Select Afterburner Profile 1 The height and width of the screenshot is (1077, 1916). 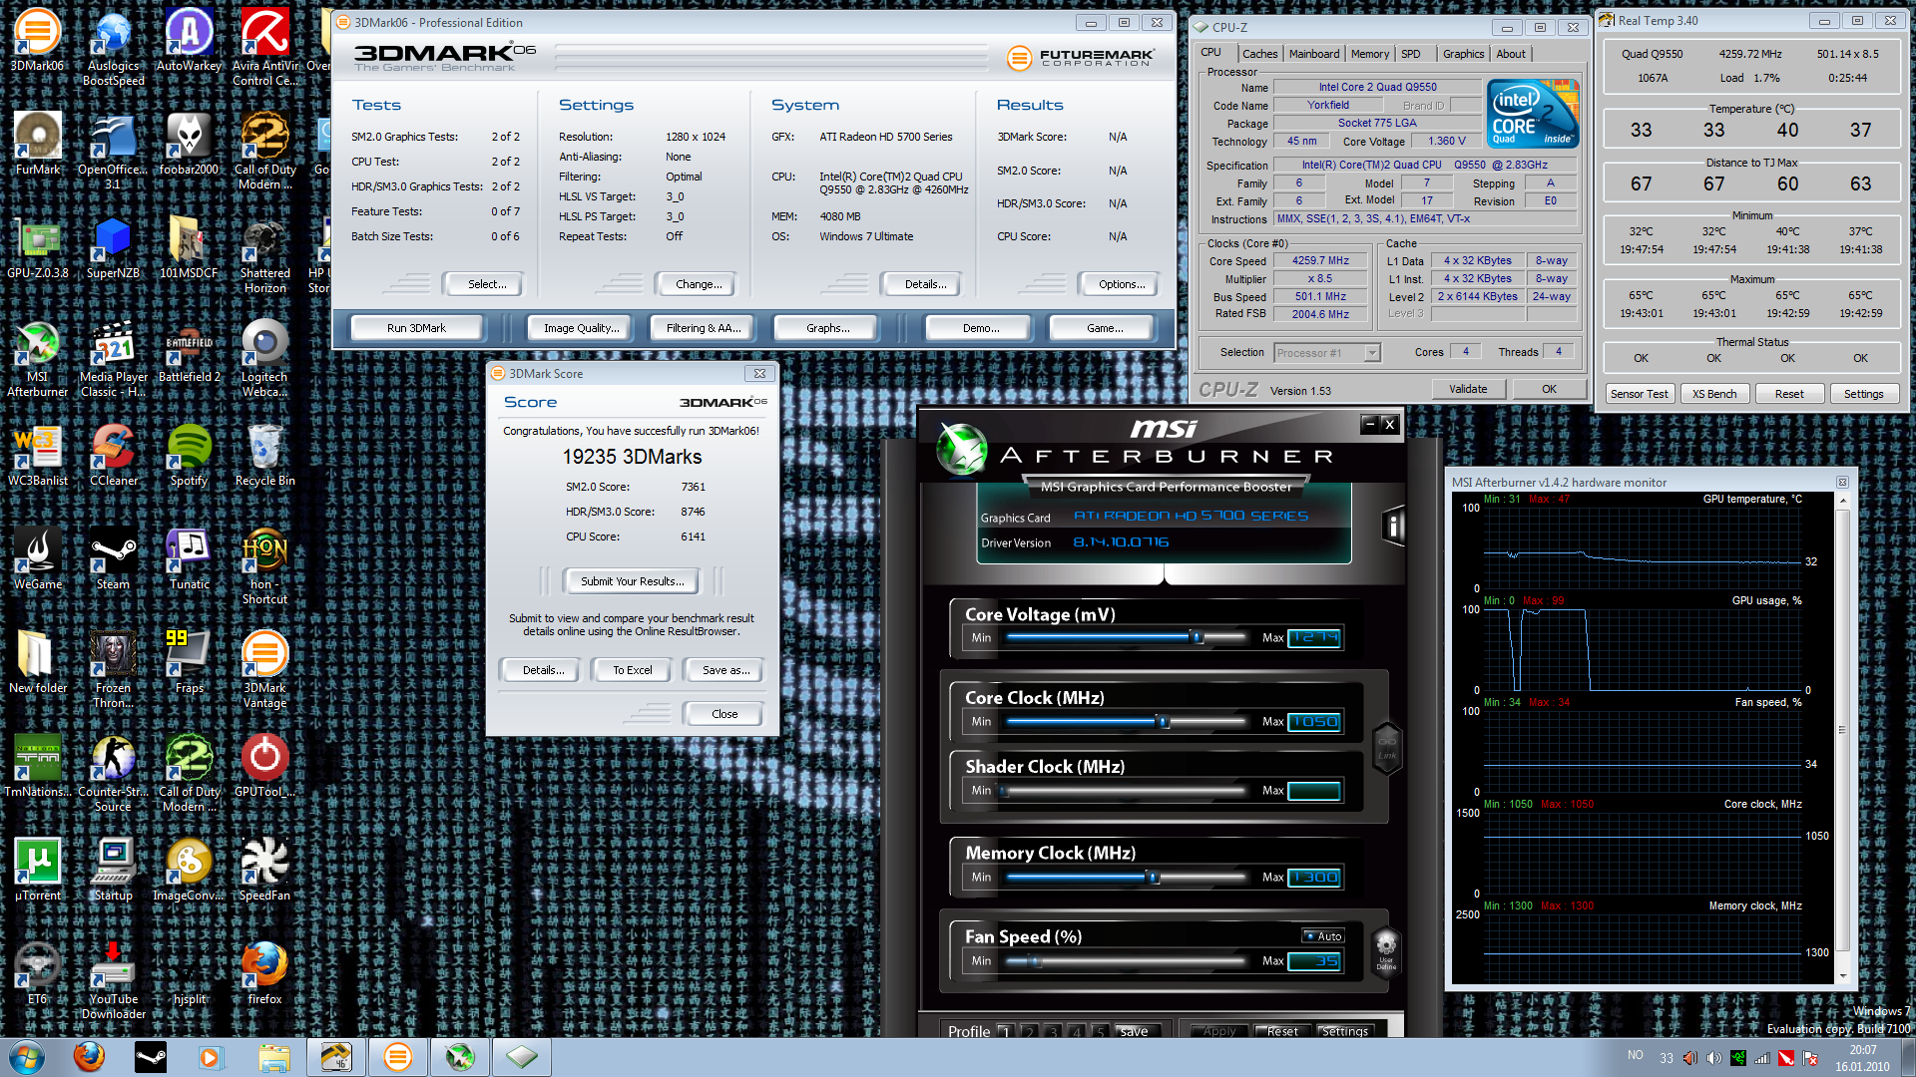point(1005,1031)
